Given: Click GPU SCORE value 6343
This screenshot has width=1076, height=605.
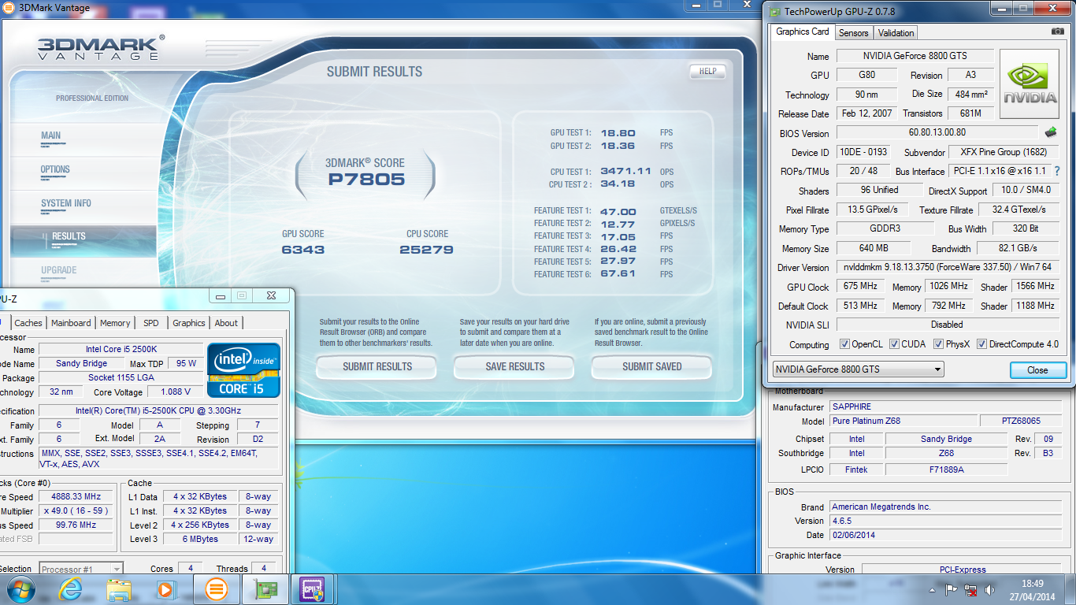Looking at the screenshot, I should pyautogui.click(x=303, y=250).
